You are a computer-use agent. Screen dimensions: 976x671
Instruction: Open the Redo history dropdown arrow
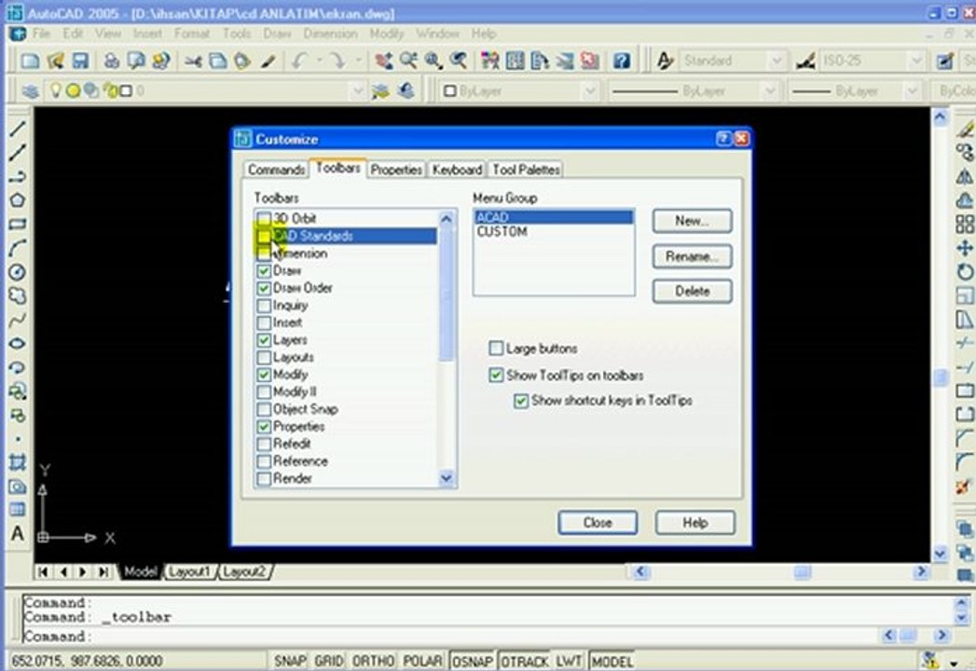[358, 61]
